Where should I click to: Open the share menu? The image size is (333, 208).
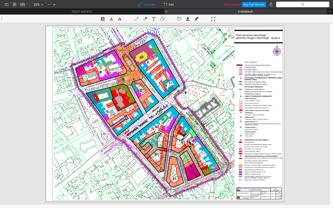point(271,5)
